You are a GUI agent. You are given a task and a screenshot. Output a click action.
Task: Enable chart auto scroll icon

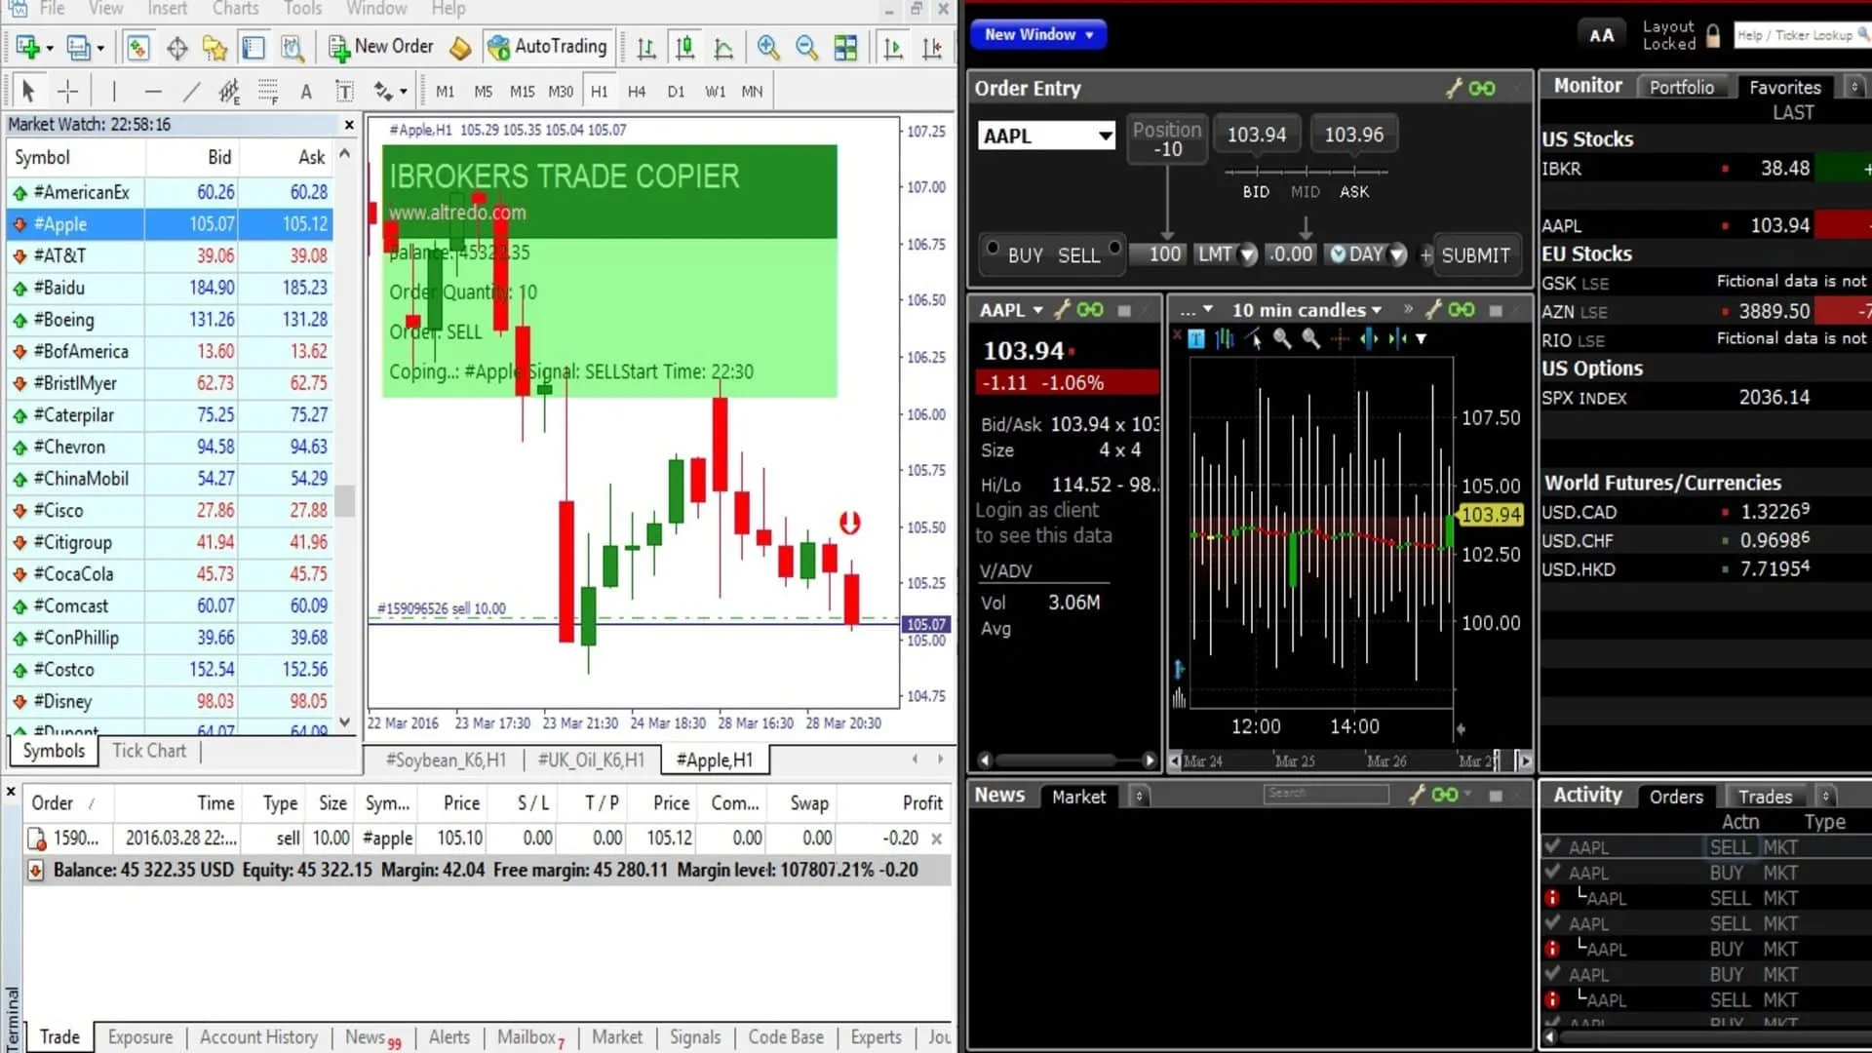(892, 47)
